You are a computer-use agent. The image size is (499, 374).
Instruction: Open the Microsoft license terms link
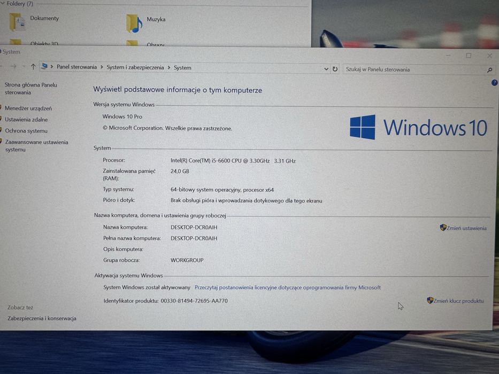[x=287, y=287]
